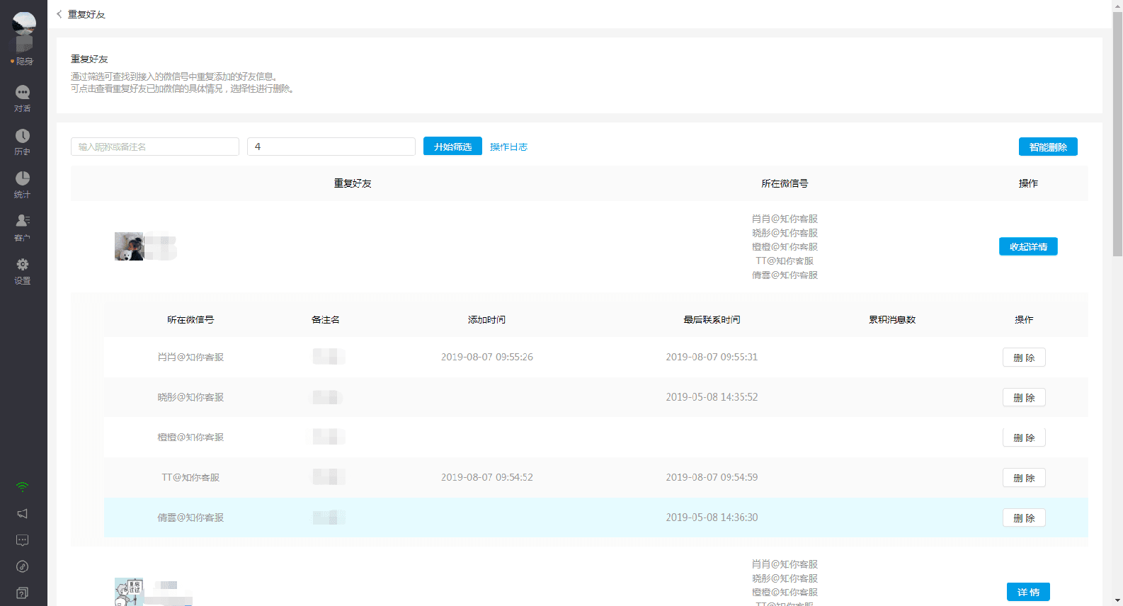The image size is (1123, 606).
Task: Click the 开始筛选 button
Action: point(452,146)
